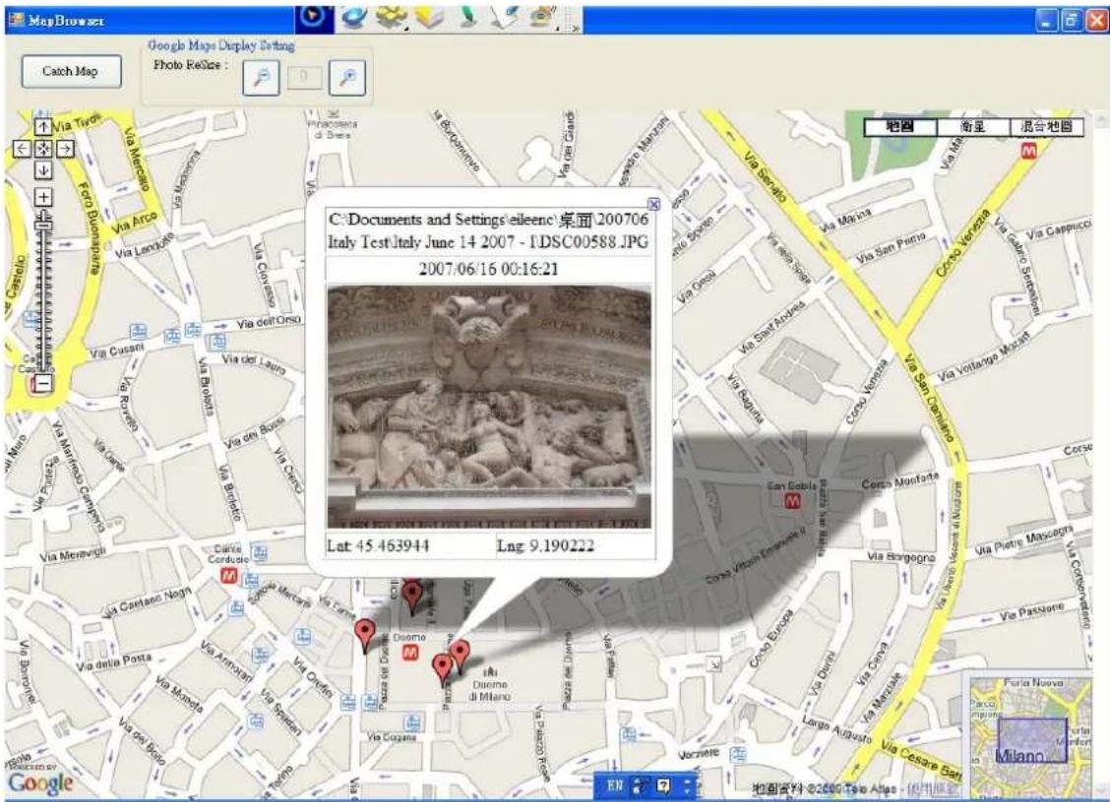
Task: Click the Via dell'Orso street label
Action: (269, 322)
